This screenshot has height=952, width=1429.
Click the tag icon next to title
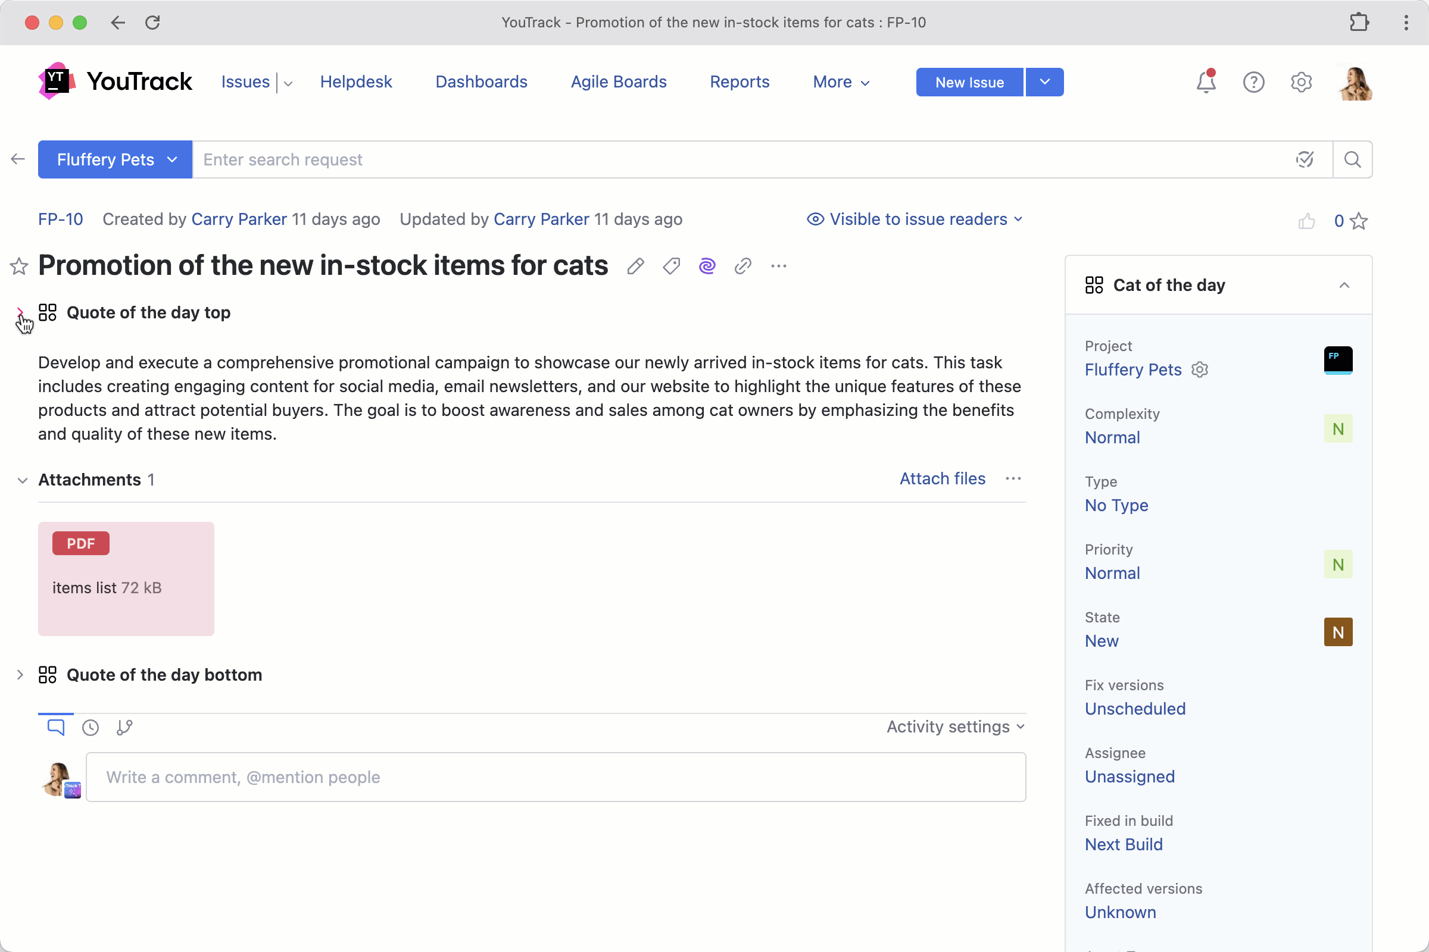[x=672, y=266]
